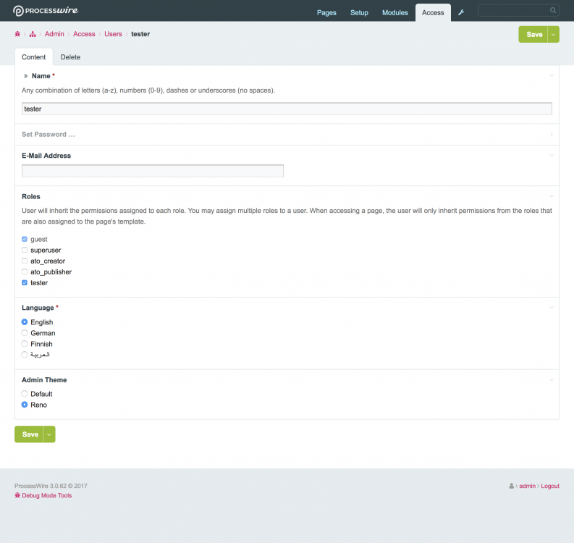This screenshot has height=543, width=574.
Task: Enable the superuser role checkbox
Action: point(25,250)
